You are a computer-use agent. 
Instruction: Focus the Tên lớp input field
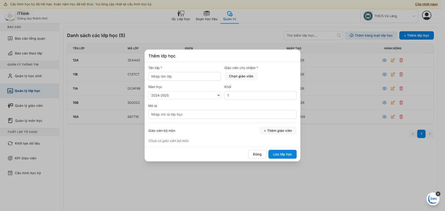[x=184, y=76]
